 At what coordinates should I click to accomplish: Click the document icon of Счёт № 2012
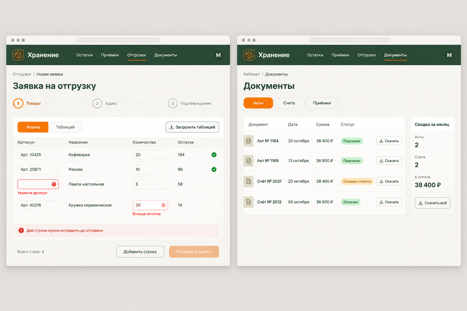248,202
